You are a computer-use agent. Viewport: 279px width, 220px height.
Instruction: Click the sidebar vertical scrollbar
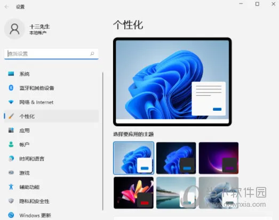102,141
